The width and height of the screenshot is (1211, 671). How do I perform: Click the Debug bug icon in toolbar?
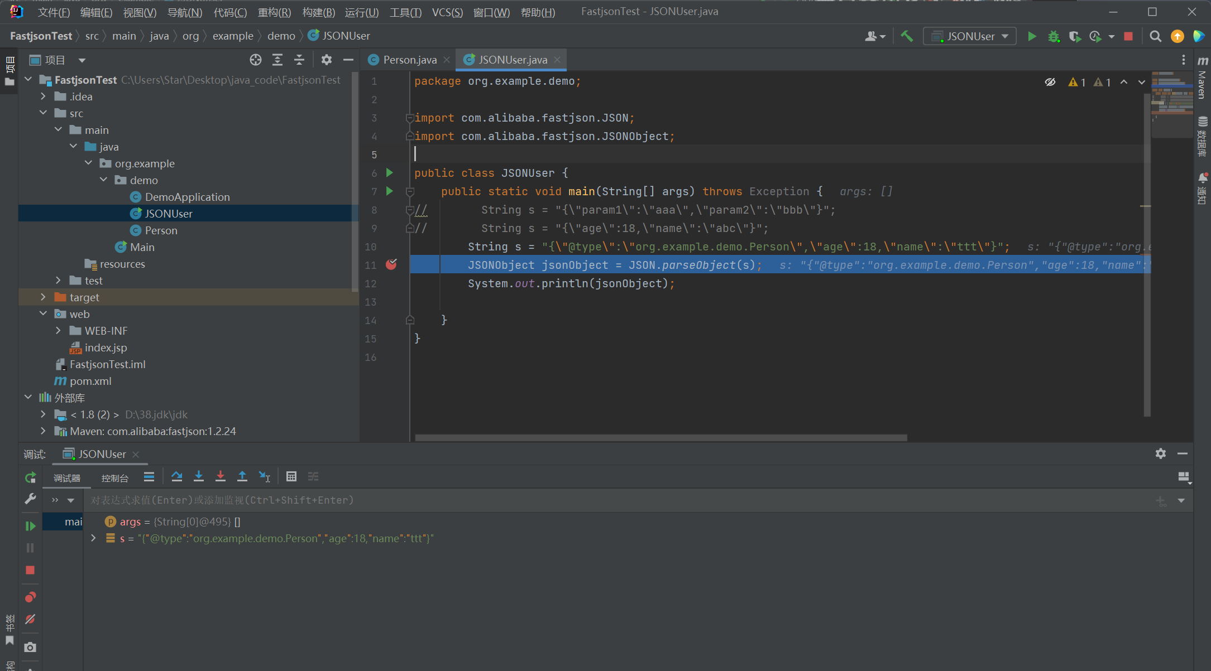pyautogui.click(x=1053, y=36)
